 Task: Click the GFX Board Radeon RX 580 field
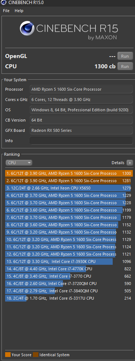point(81,130)
